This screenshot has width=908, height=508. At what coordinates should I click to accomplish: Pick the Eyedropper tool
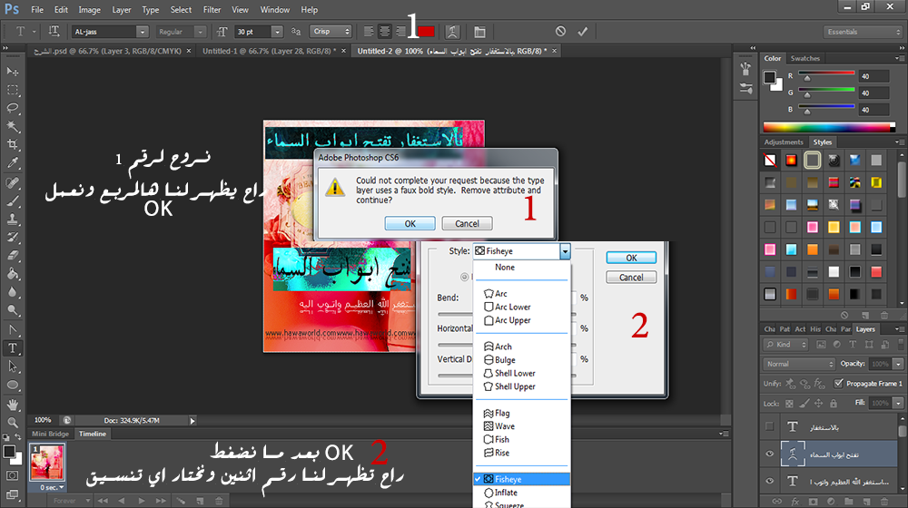13,163
